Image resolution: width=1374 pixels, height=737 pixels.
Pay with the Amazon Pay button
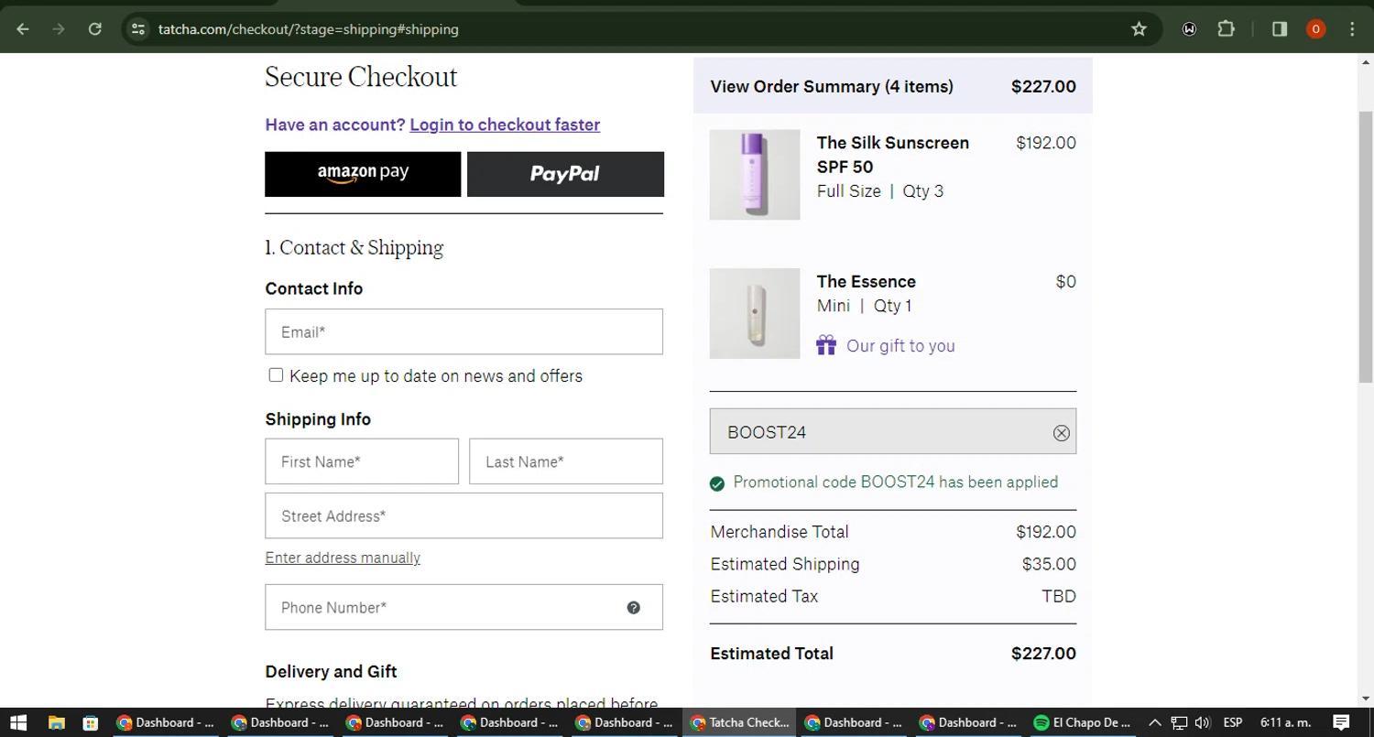pyautogui.click(x=363, y=174)
